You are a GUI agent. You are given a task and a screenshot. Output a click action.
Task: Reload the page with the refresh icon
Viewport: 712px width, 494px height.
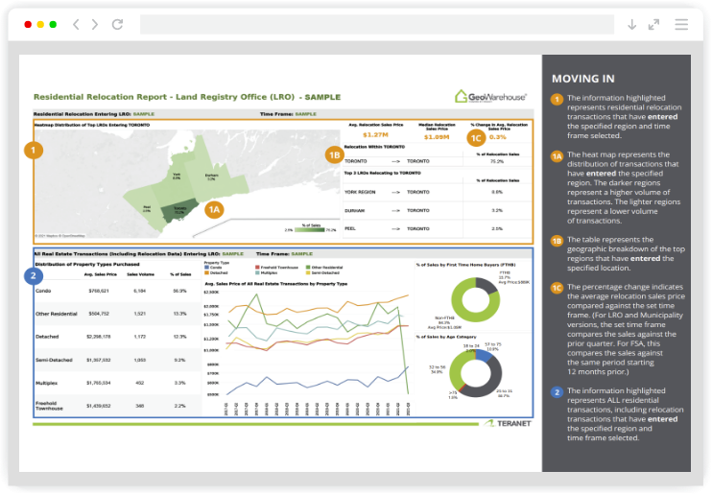point(119,24)
